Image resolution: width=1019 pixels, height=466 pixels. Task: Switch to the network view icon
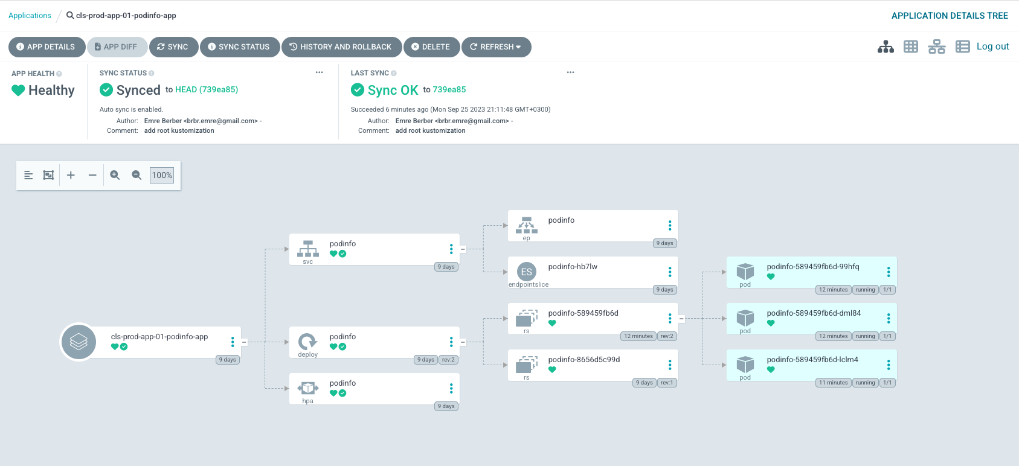[x=937, y=46]
